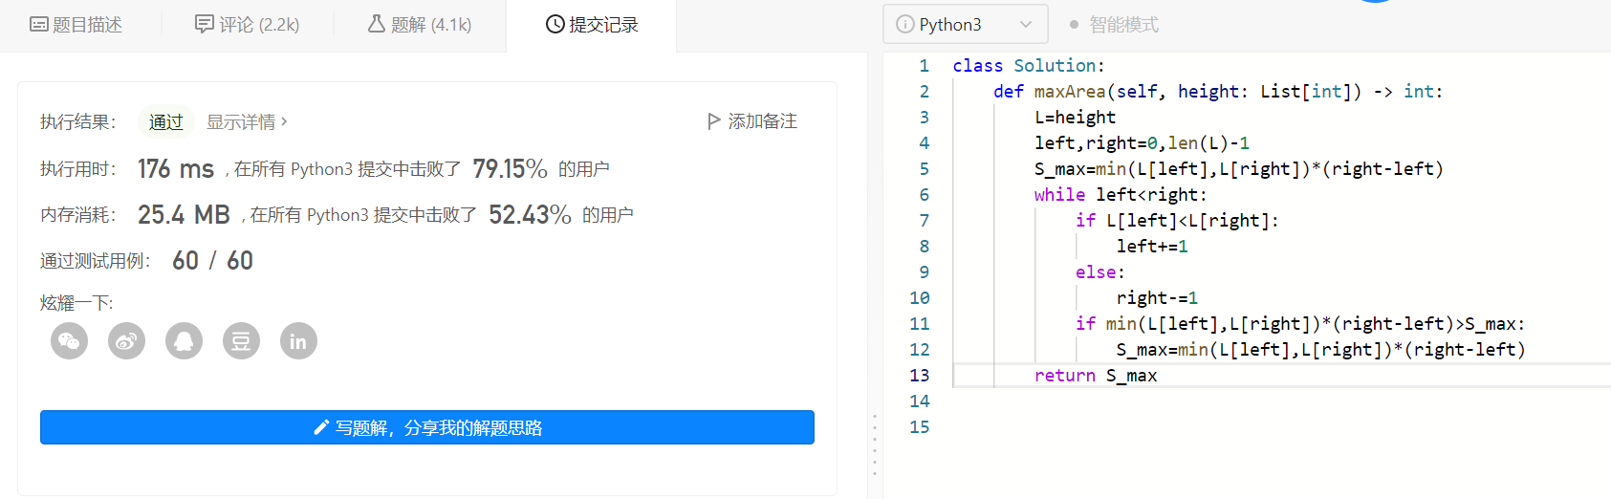The image size is (1611, 499).
Task: Select the 提交记录 tab
Action: [x=592, y=25]
